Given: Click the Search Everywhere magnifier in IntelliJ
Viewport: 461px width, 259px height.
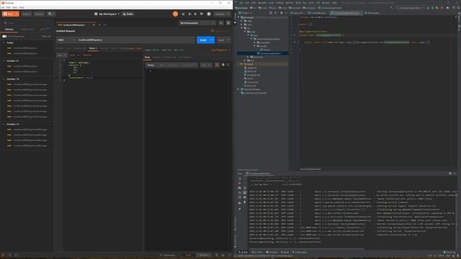Looking at the screenshot, I should coord(458,8).
